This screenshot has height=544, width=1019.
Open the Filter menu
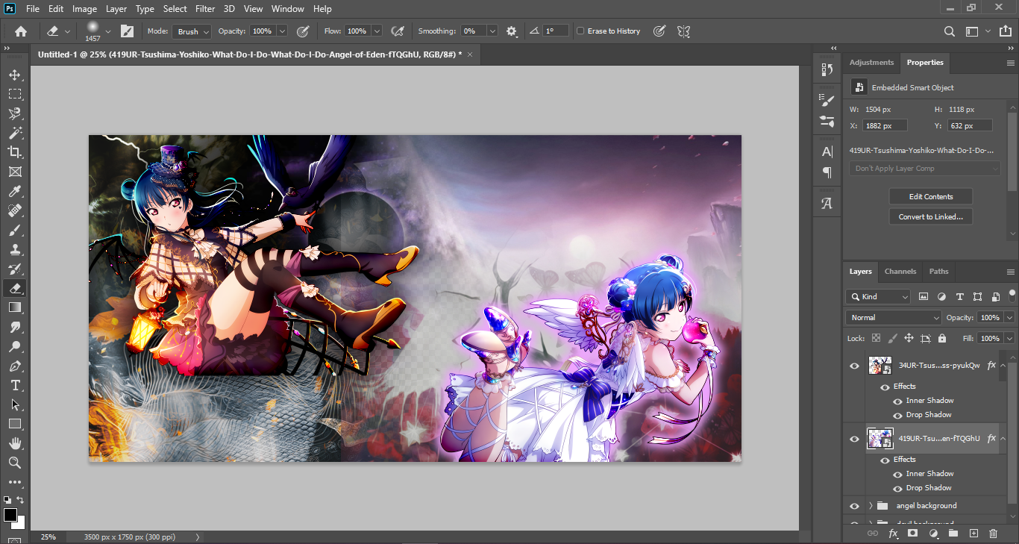pyautogui.click(x=204, y=9)
